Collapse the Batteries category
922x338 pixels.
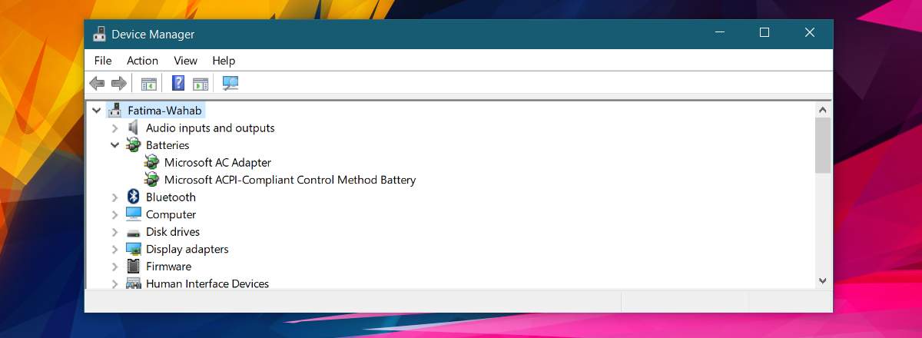[x=114, y=144]
